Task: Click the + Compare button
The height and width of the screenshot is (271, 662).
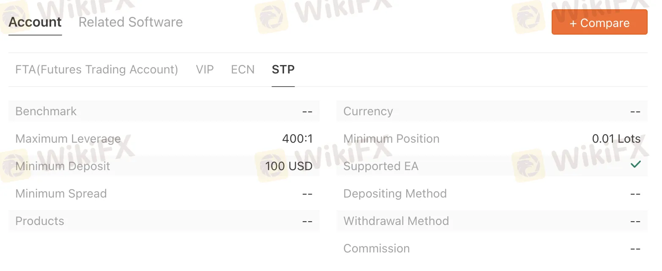Action: tap(599, 23)
